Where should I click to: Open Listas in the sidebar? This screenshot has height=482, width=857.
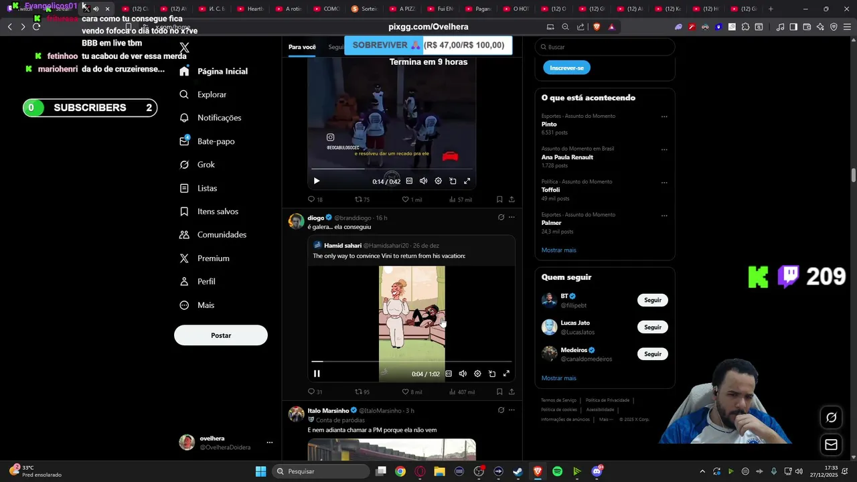click(198, 188)
